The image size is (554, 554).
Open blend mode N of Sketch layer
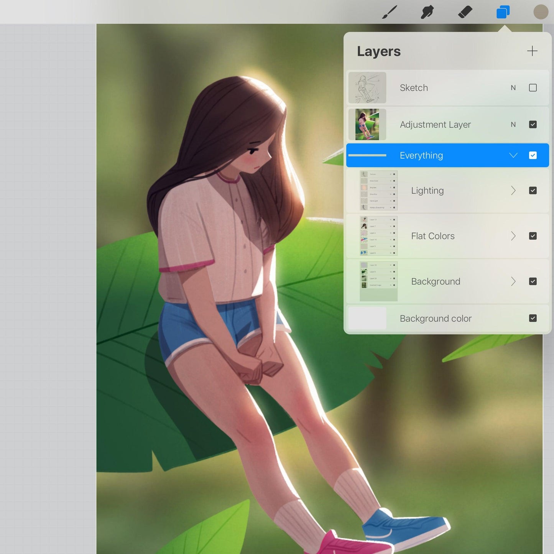point(513,88)
